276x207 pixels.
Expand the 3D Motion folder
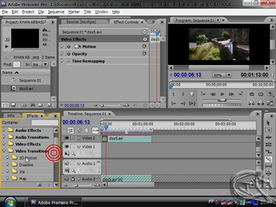[8, 157]
